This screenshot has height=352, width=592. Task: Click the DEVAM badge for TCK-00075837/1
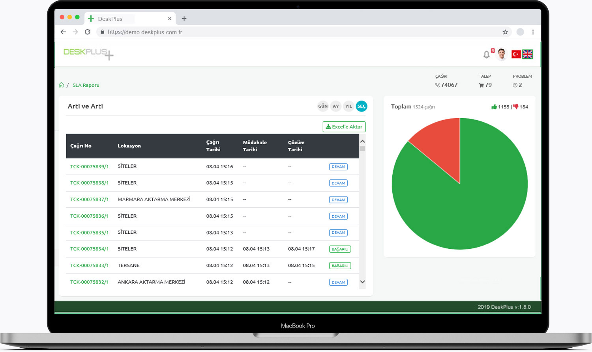338,200
